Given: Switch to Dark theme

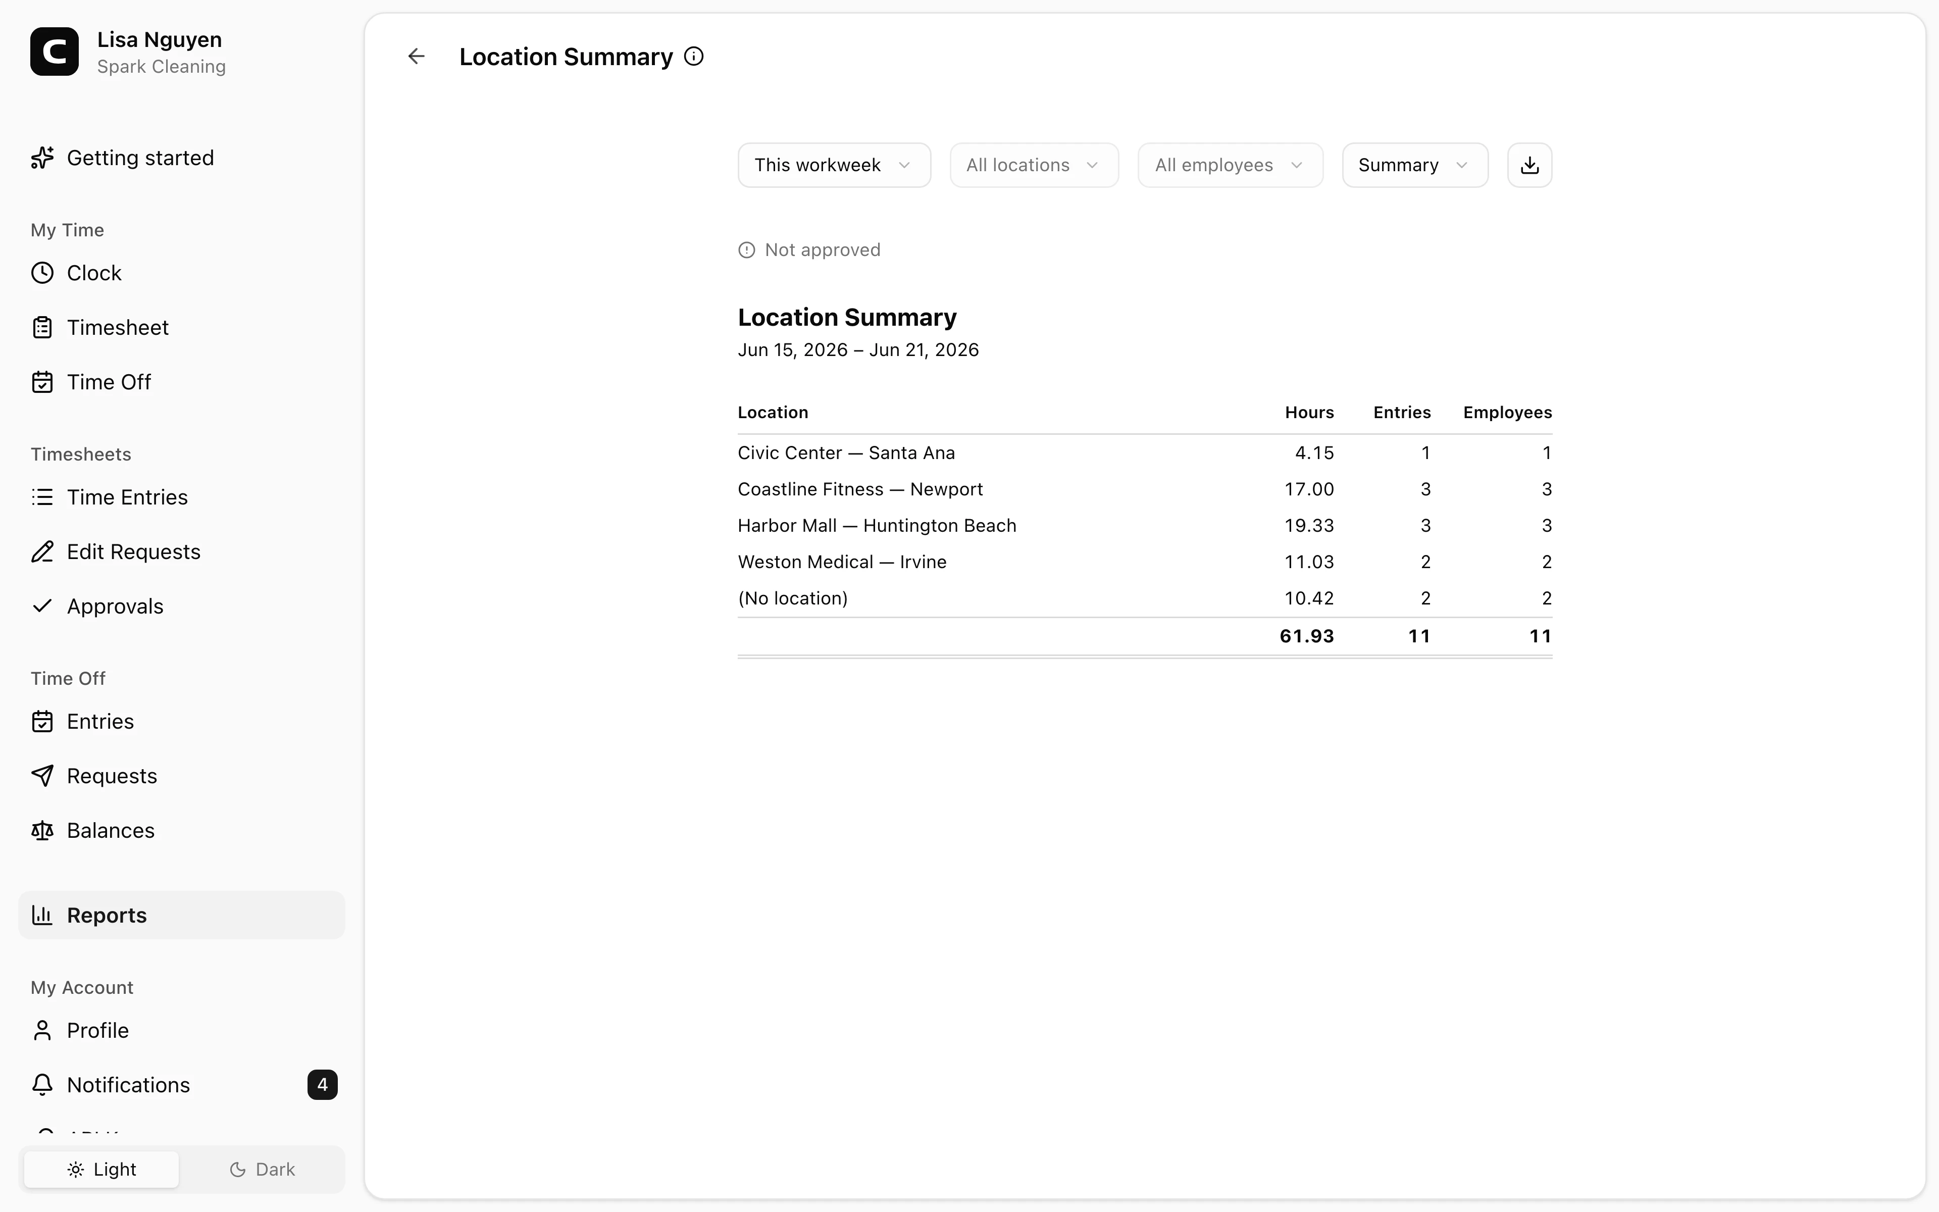Looking at the screenshot, I should click(x=262, y=1170).
